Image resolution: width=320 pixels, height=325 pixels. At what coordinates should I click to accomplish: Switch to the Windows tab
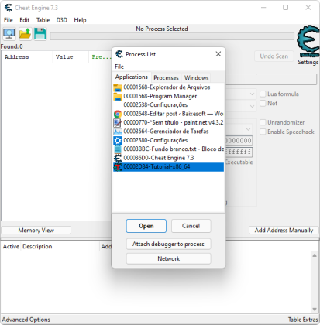197,78
